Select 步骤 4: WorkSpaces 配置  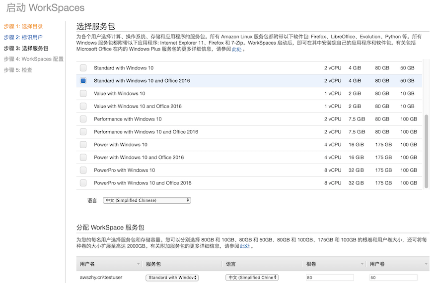34,59
